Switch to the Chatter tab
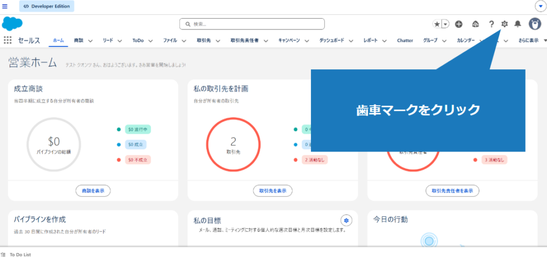Screen dimensions: 547x258 coord(404,41)
